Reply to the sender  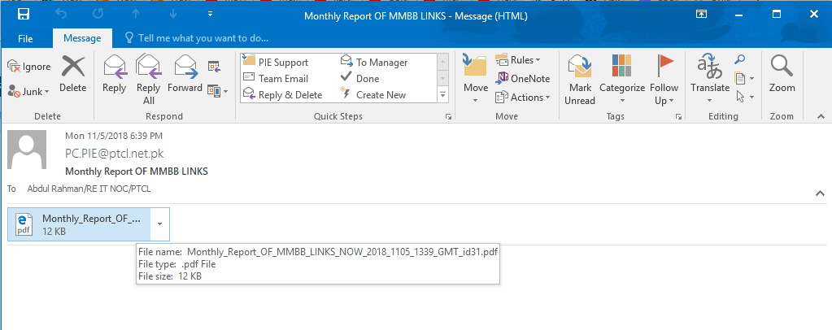114,74
